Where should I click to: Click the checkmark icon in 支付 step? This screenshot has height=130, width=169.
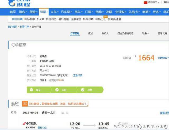coord(57,90)
